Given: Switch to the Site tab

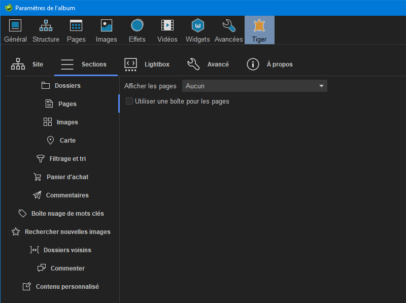Looking at the screenshot, I should (27, 64).
